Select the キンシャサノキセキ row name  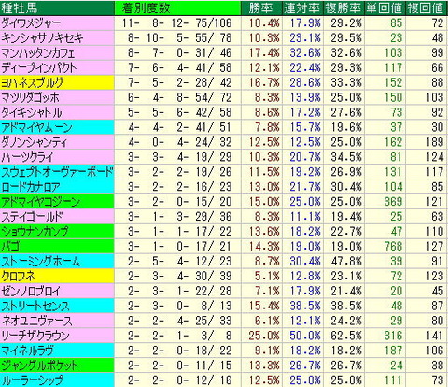click(x=57, y=38)
